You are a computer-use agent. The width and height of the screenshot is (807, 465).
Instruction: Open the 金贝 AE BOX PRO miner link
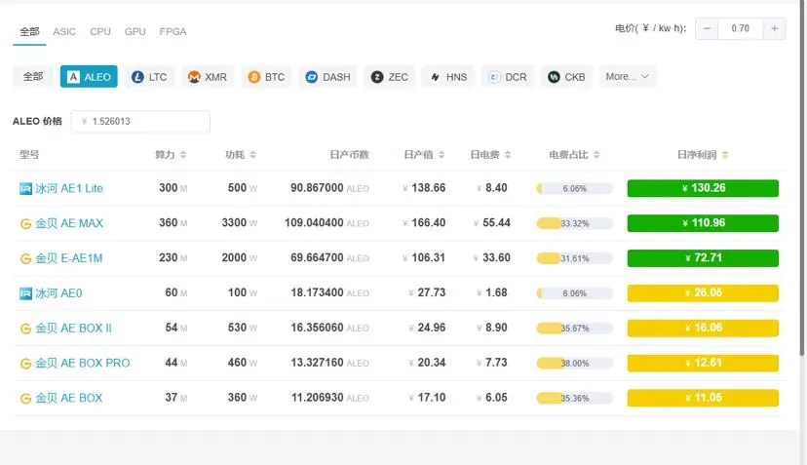[x=82, y=364]
